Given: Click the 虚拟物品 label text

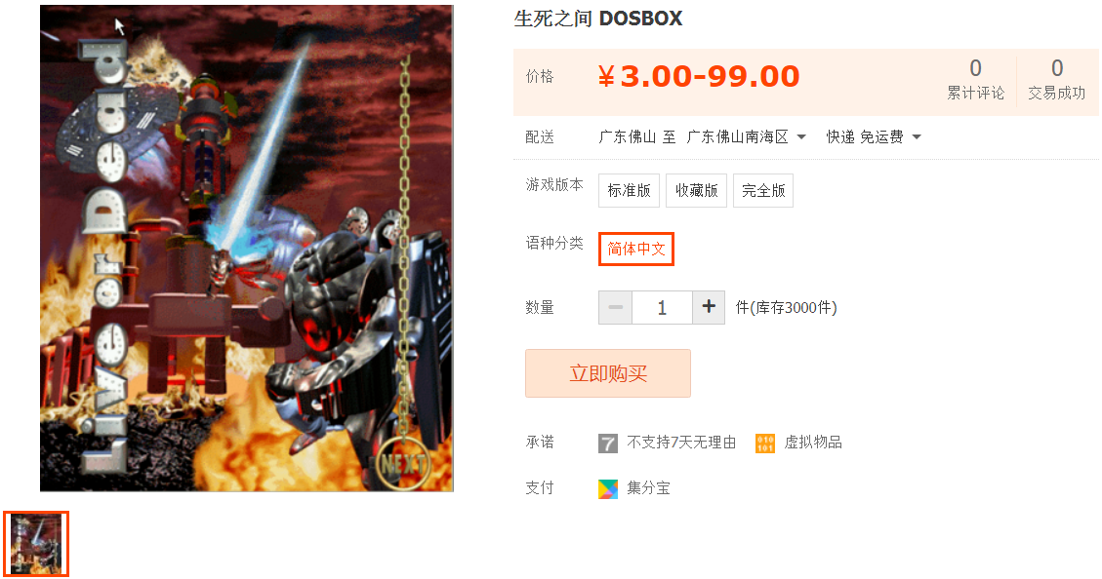Looking at the screenshot, I should 812,443.
